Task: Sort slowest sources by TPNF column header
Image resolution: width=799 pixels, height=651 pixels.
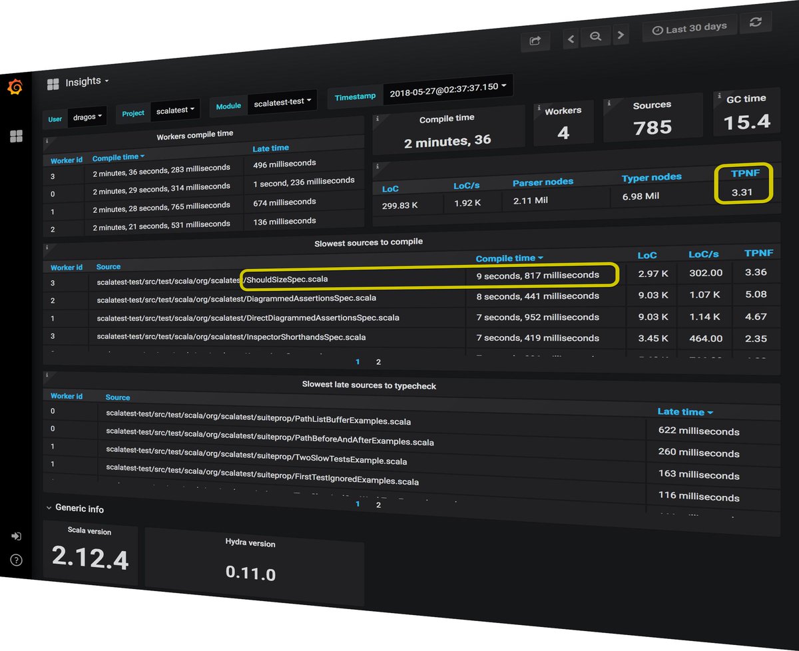Action: 758,253
